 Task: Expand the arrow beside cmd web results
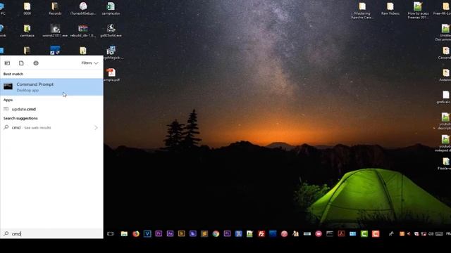(x=96, y=128)
